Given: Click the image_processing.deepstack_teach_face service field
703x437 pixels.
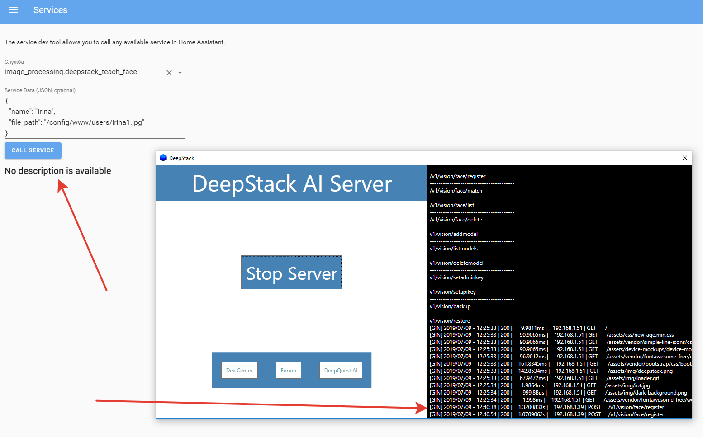Looking at the screenshot, I should click(x=81, y=71).
